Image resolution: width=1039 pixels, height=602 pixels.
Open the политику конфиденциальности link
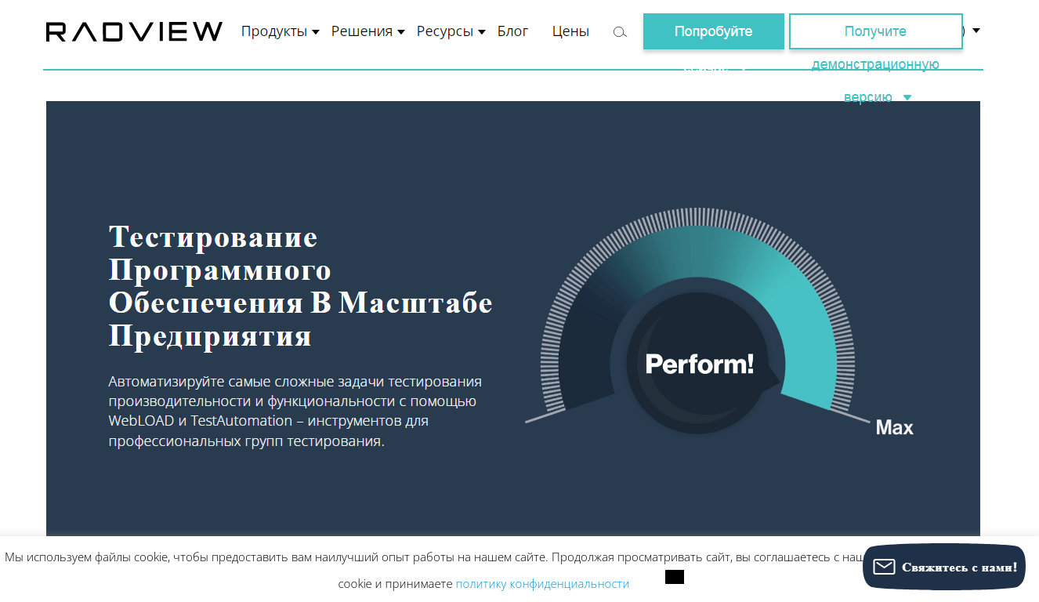[541, 583]
